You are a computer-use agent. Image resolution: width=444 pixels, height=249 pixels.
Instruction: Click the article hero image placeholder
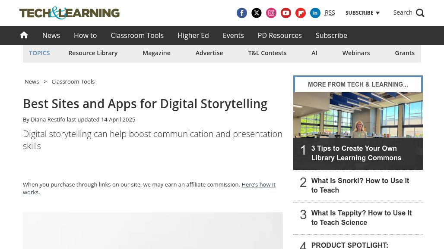[153, 230]
